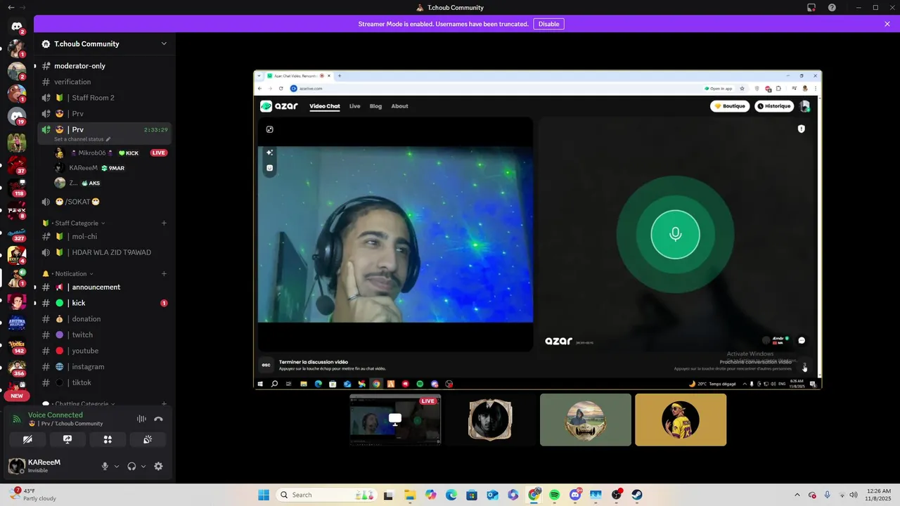Disconnect from the voice channel
This screenshot has width=900, height=506.
point(158,419)
